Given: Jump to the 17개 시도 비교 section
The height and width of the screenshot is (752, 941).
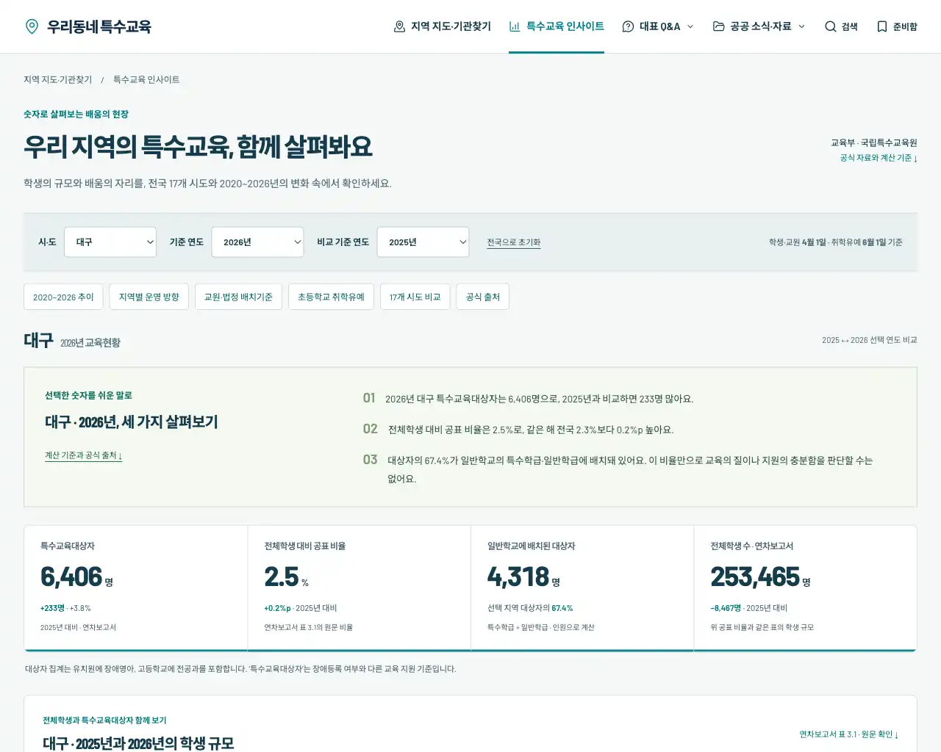Looking at the screenshot, I should 415,297.
